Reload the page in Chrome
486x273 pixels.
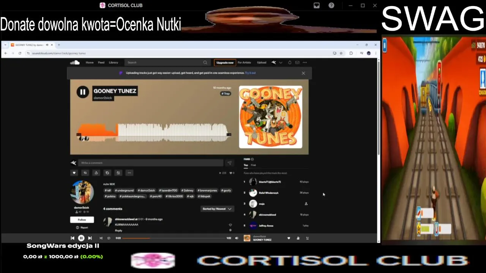click(20, 53)
